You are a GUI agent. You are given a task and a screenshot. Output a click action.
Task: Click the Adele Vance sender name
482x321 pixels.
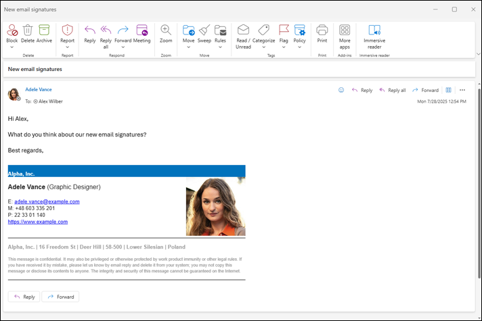click(x=39, y=90)
